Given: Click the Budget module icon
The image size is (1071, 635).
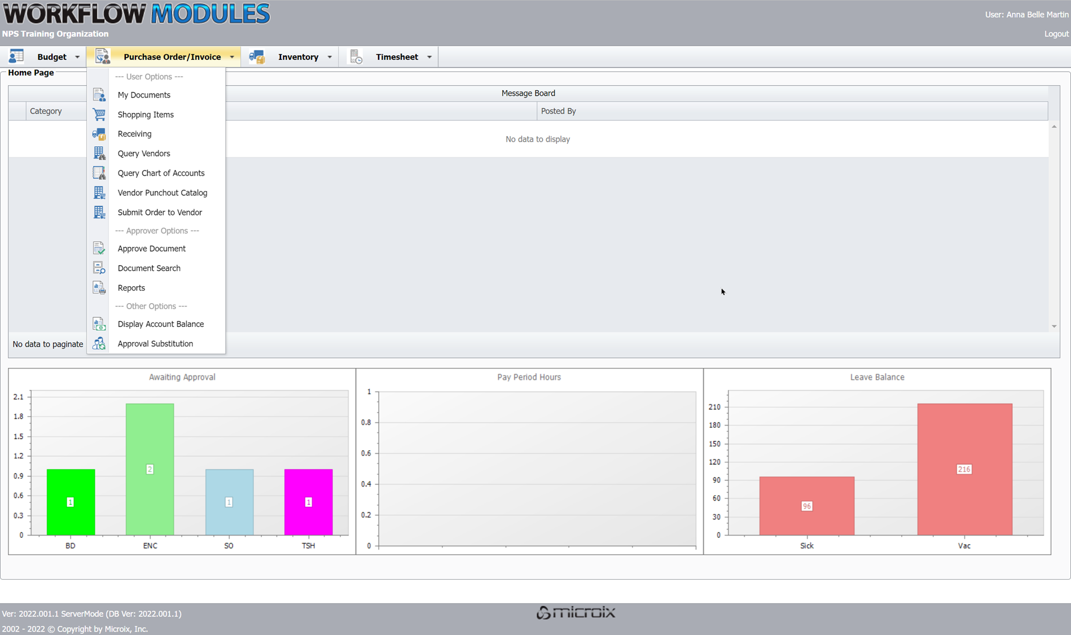Looking at the screenshot, I should tap(16, 56).
